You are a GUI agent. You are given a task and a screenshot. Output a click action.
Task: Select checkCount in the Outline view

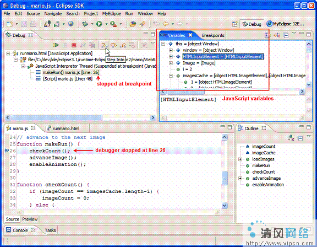(264, 172)
